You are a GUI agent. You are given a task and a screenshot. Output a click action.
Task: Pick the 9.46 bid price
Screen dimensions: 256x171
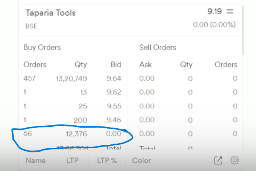[114, 120]
